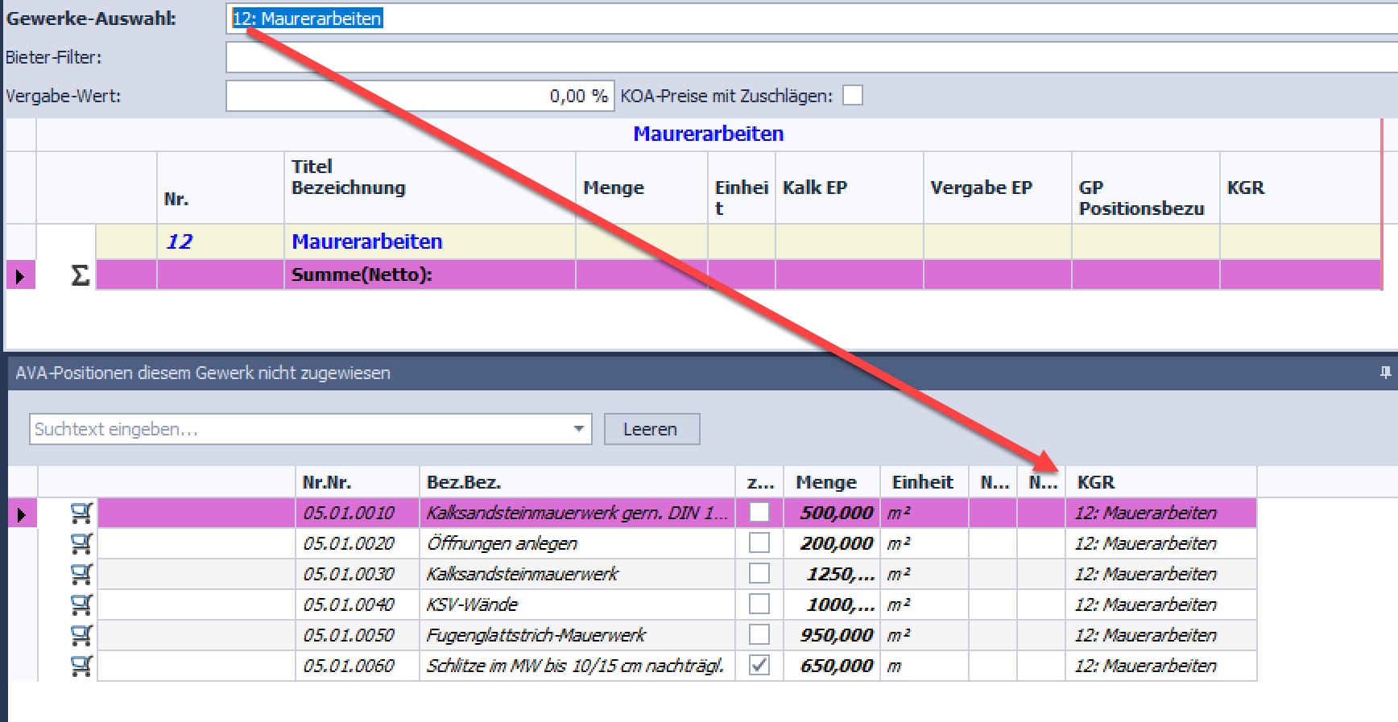This screenshot has height=722, width=1398.
Task: Click cart icon for position 05.01.0020
Action: click(x=81, y=543)
